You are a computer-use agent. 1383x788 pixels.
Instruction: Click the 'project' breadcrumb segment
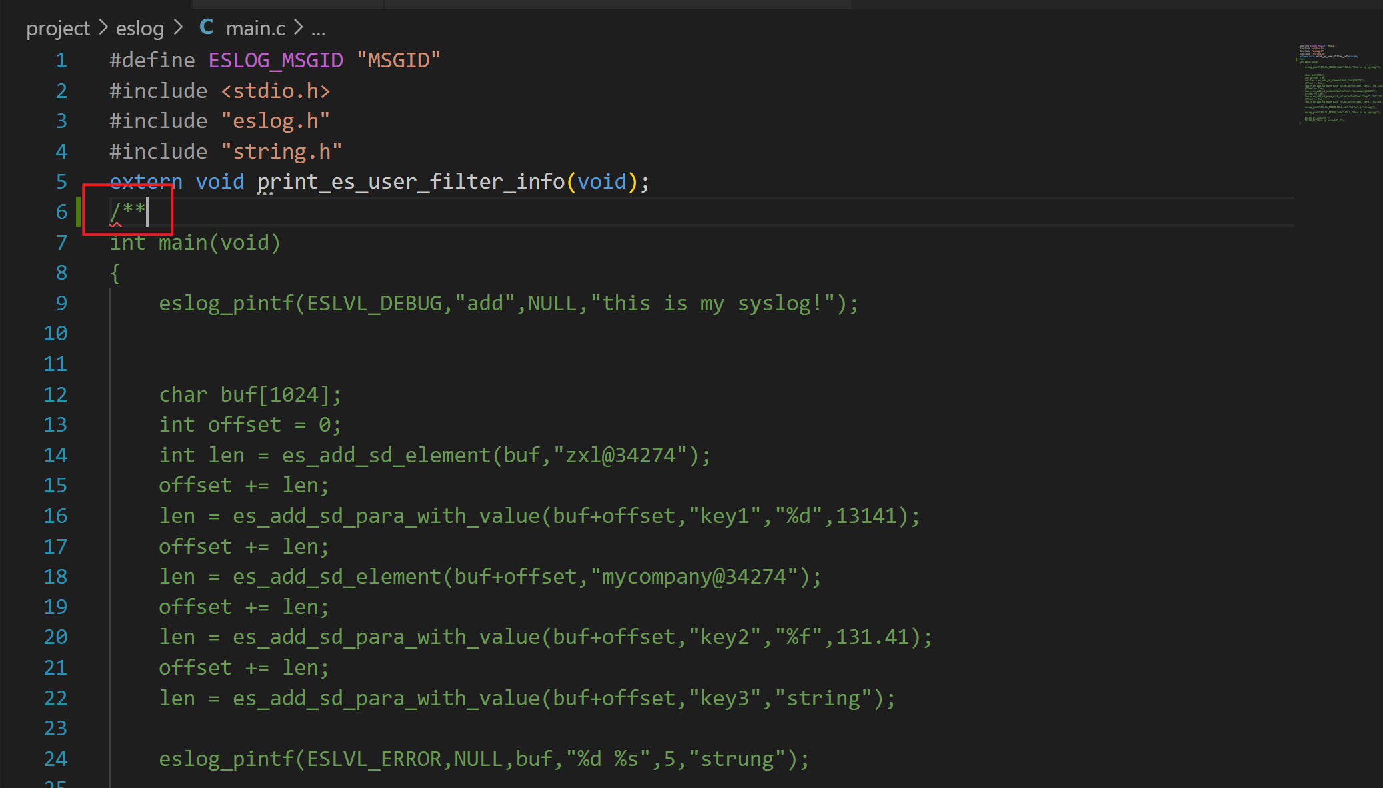[58, 29]
